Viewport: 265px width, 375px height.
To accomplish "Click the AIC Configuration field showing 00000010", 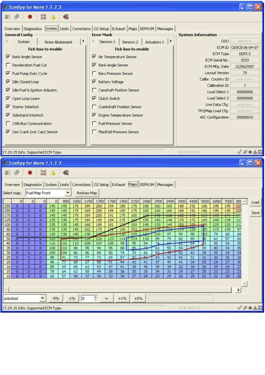I will click(245, 117).
